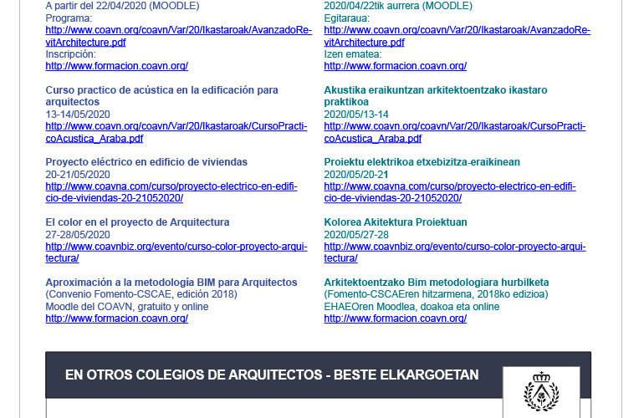Open coavnbiz.org curso-color link under Kolorea Akitektura
644x418 pixels.
(x=455, y=252)
